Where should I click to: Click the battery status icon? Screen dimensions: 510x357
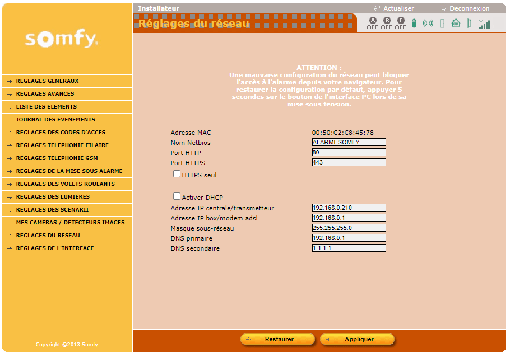coord(414,23)
